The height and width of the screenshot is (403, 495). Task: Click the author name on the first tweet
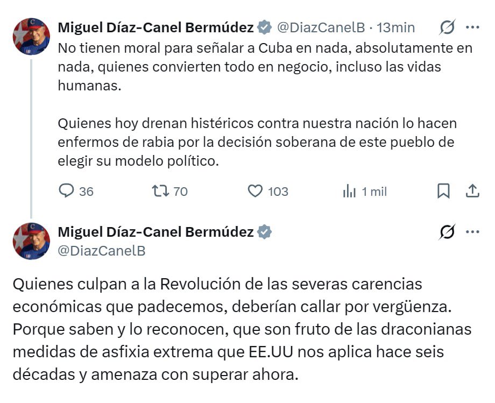click(155, 27)
